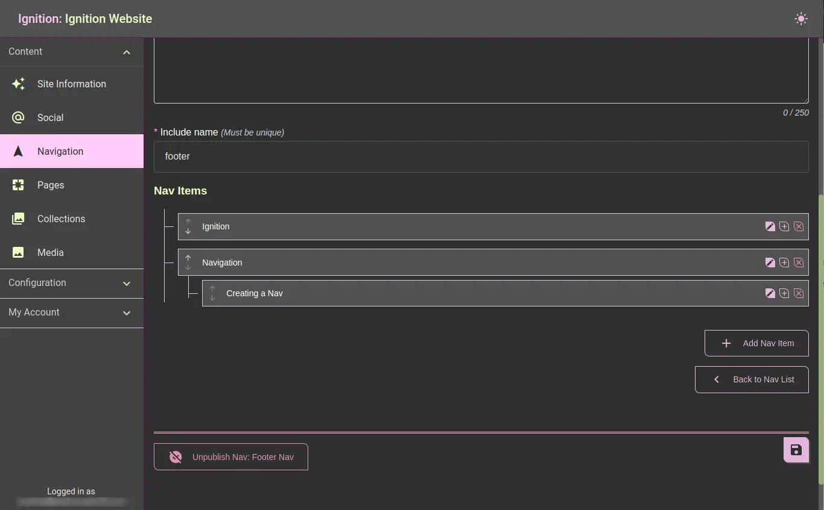Move Creating a Nav item up
The image size is (824, 510).
click(212, 288)
